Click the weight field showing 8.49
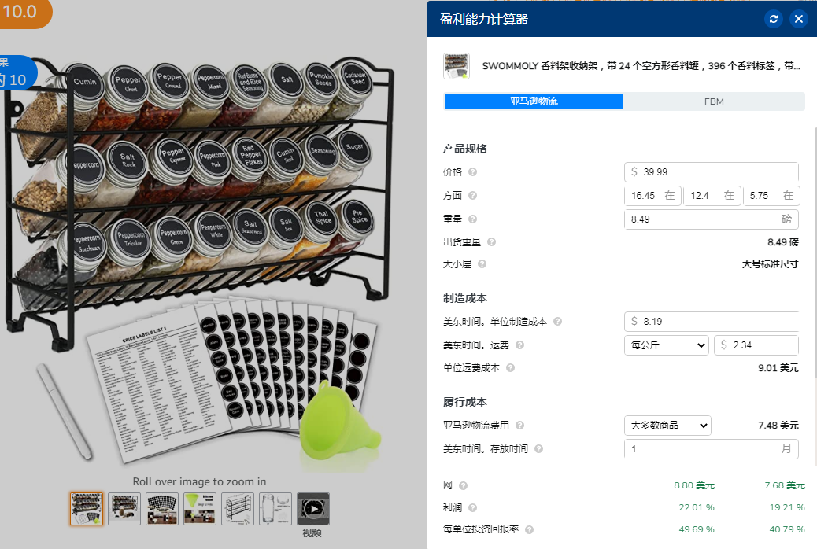The width and height of the screenshot is (817, 549). click(712, 219)
